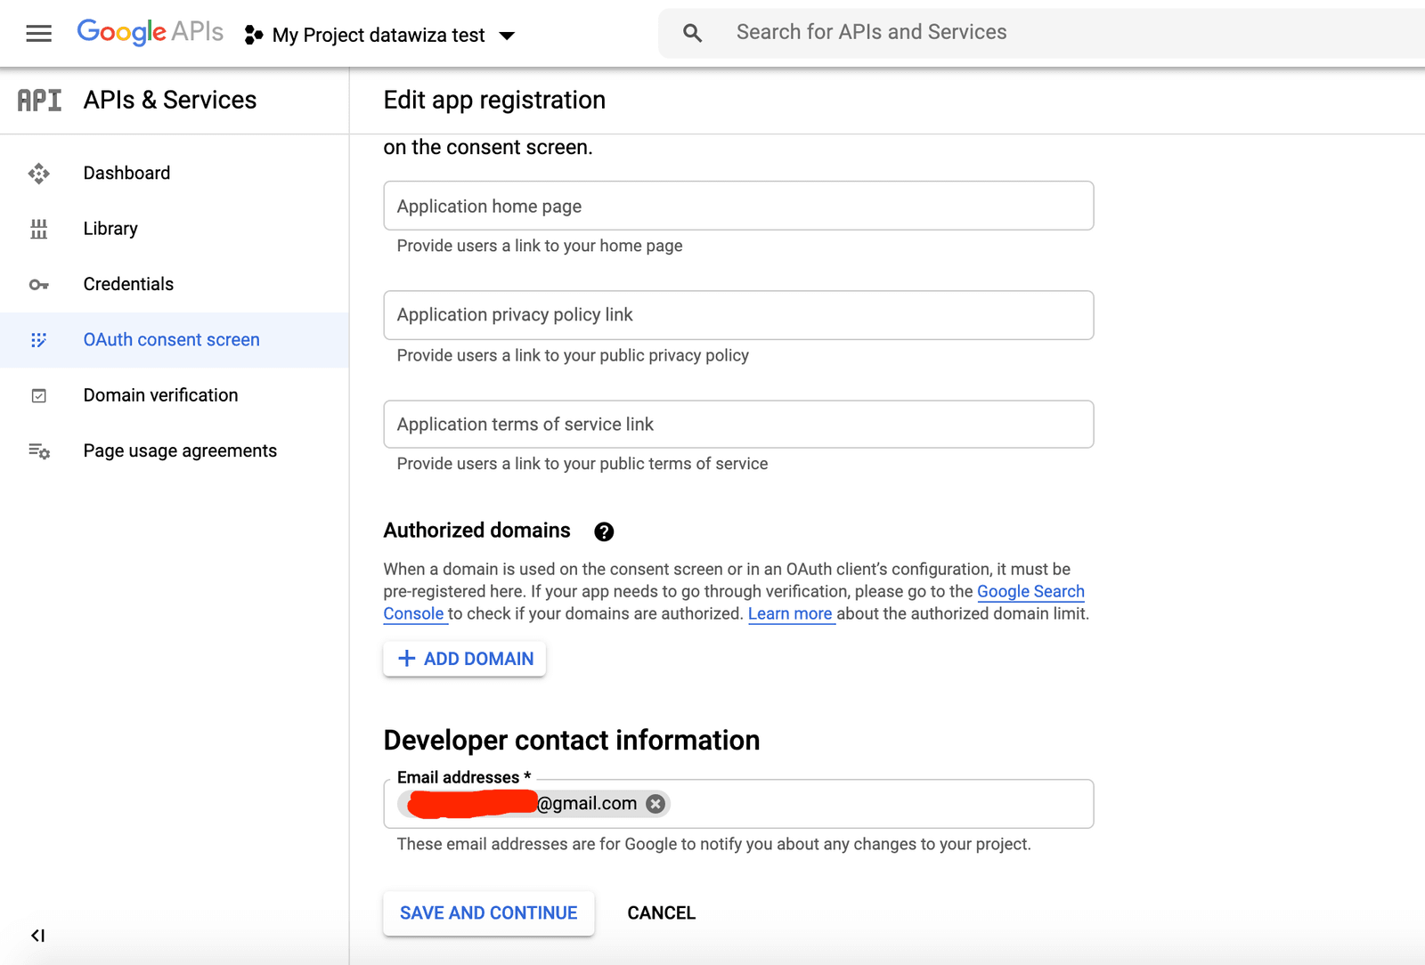Click the email notification helper text

(x=714, y=844)
